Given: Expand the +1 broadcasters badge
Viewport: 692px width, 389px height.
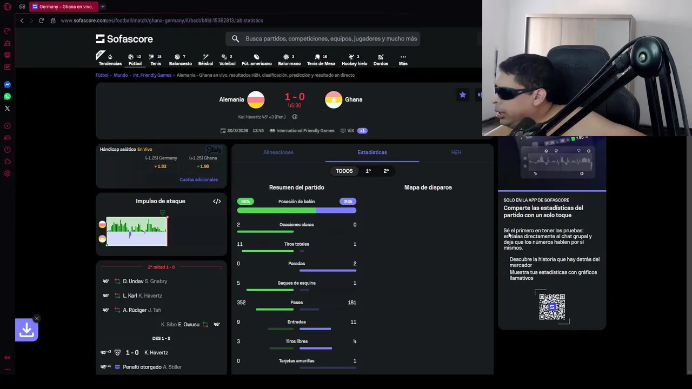Looking at the screenshot, I should click(x=362, y=131).
